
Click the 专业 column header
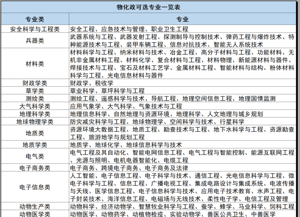(182, 19)
